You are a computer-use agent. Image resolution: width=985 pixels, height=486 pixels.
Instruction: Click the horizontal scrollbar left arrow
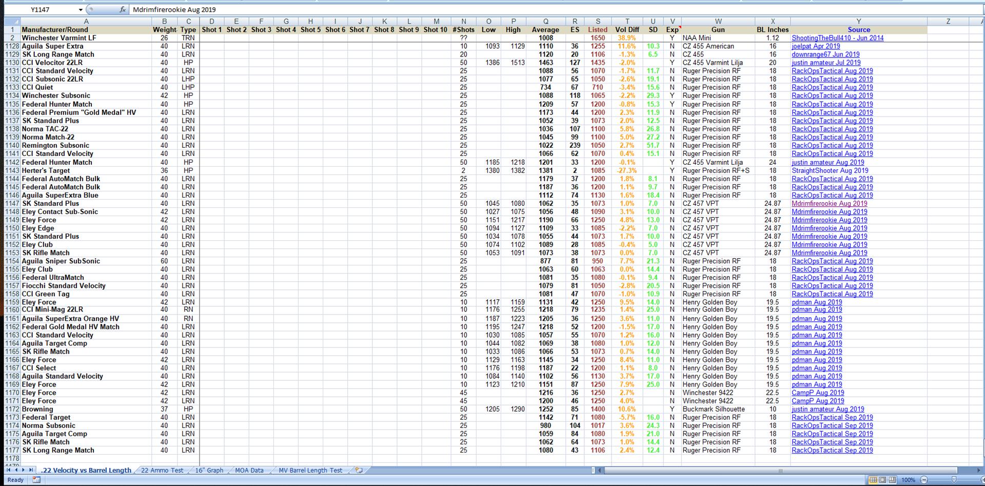coord(600,470)
